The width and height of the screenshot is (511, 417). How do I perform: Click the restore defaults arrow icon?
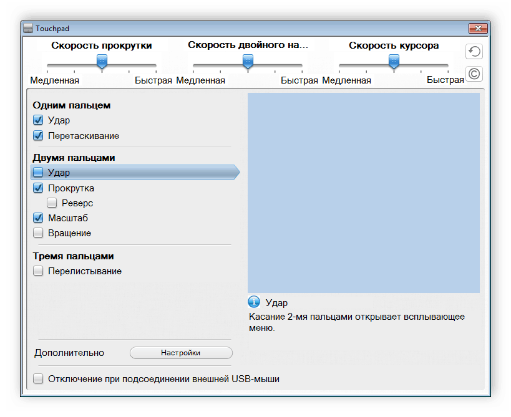click(x=474, y=52)
